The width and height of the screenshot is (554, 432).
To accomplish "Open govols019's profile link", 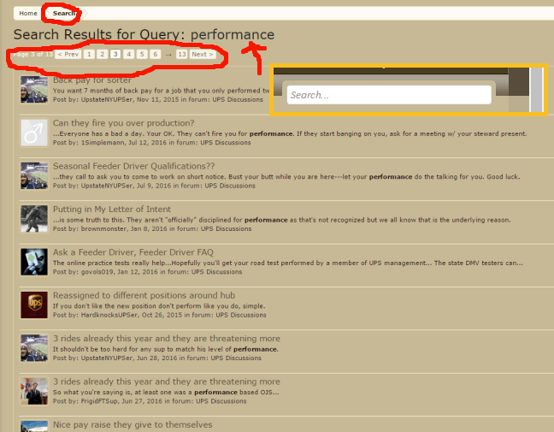I will click(97, 272).
